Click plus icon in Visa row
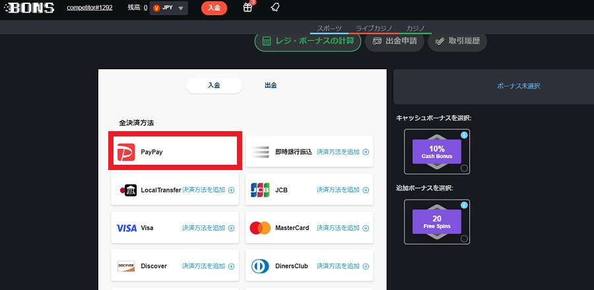 (x=231, y=228)
